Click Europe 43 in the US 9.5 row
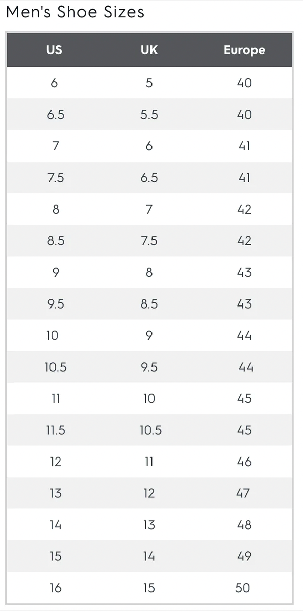This screenshot has height=612, width=303. 244,304
